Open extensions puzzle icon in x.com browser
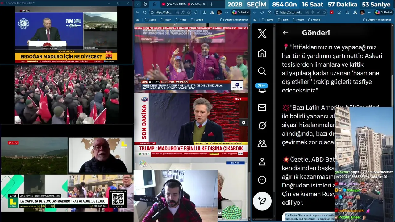This screenshot has width=395, height=222. (339, 12)
